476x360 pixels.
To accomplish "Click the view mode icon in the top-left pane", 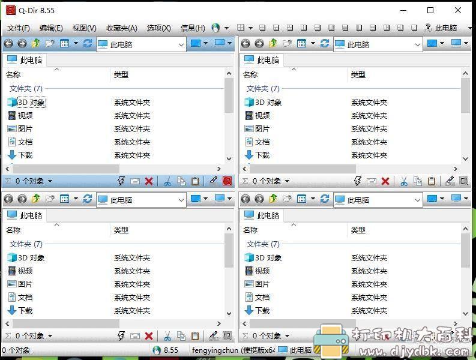I will pos(64,44).
